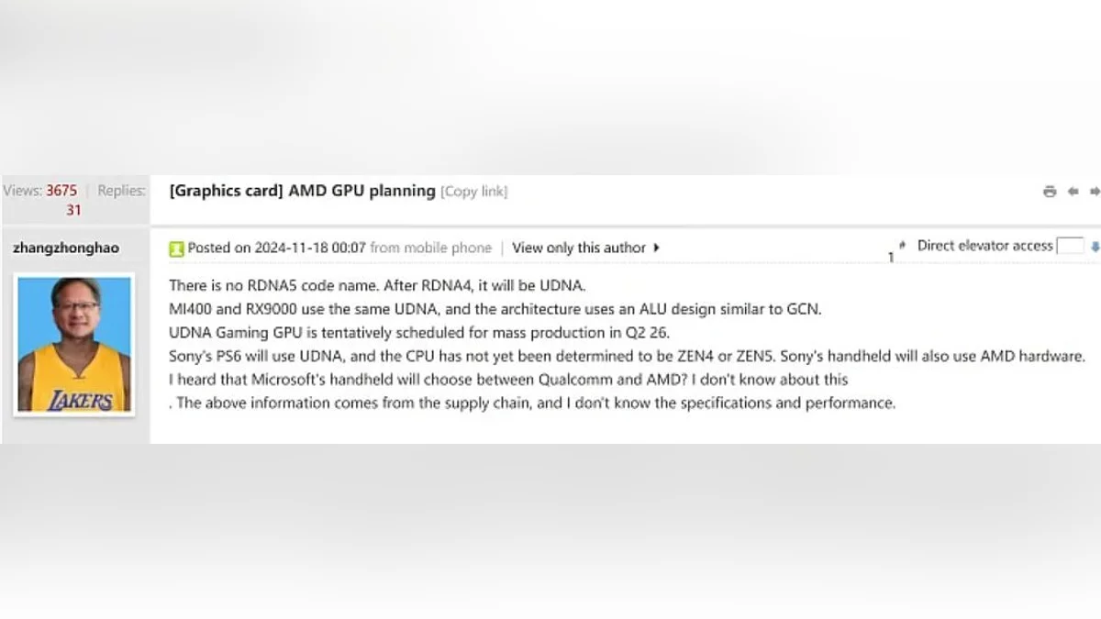Expand the arrow beside View only this author
Viewport: 1101px width, 619px height.
[x=657, y=248]
